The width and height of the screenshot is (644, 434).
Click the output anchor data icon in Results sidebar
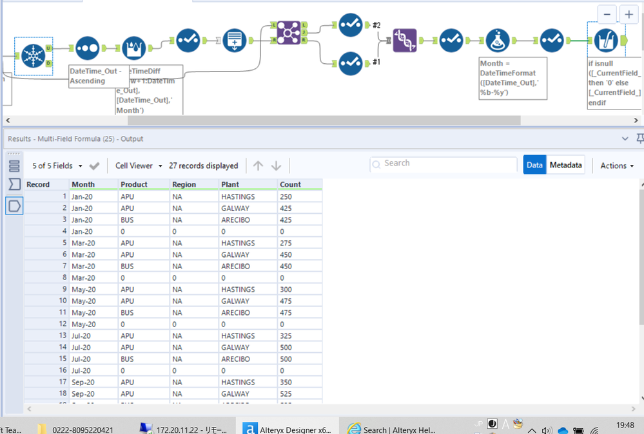[x=14, y=205]
